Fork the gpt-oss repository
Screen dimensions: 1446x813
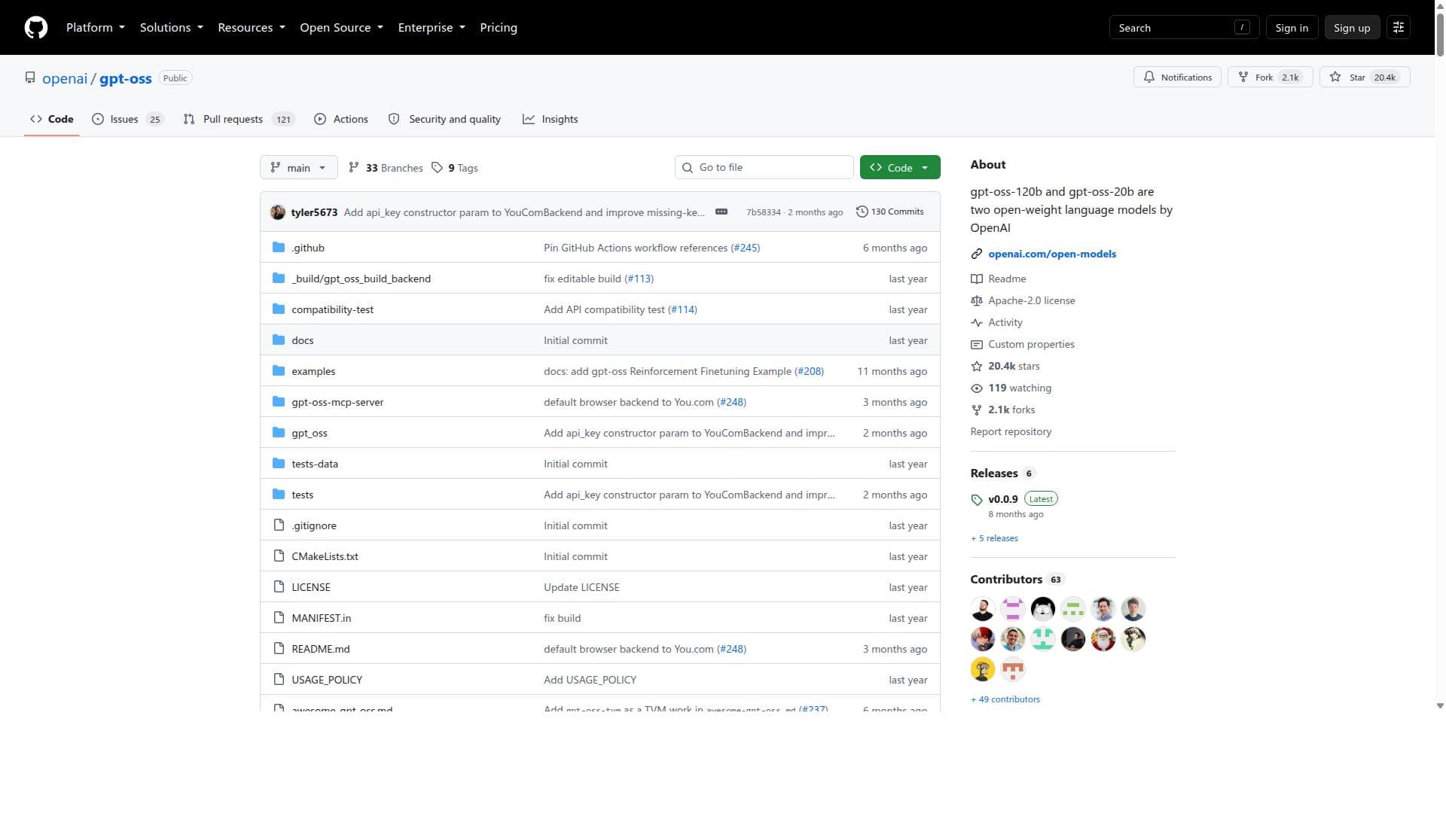click(1270, 77)
